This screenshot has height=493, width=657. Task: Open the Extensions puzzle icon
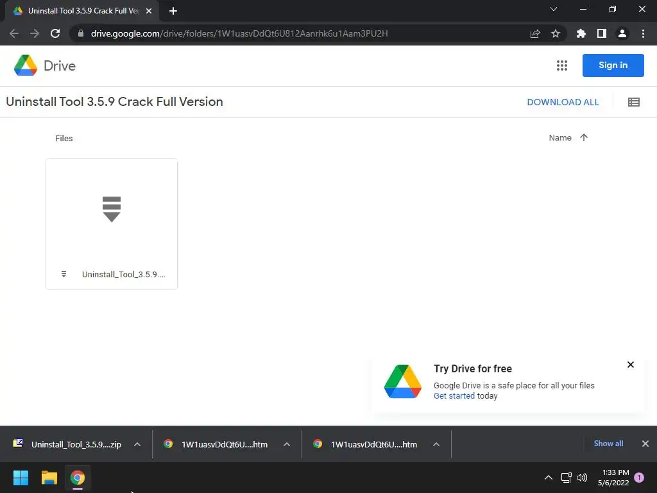(581, 33)
